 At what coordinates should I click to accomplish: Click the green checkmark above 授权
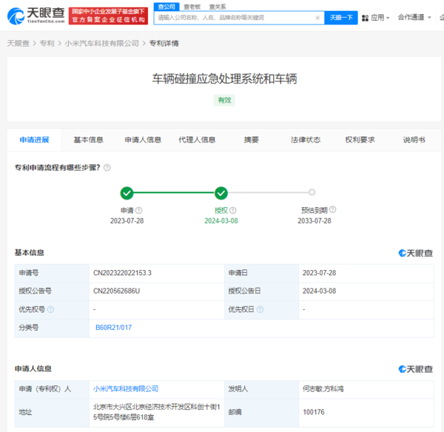221,193
